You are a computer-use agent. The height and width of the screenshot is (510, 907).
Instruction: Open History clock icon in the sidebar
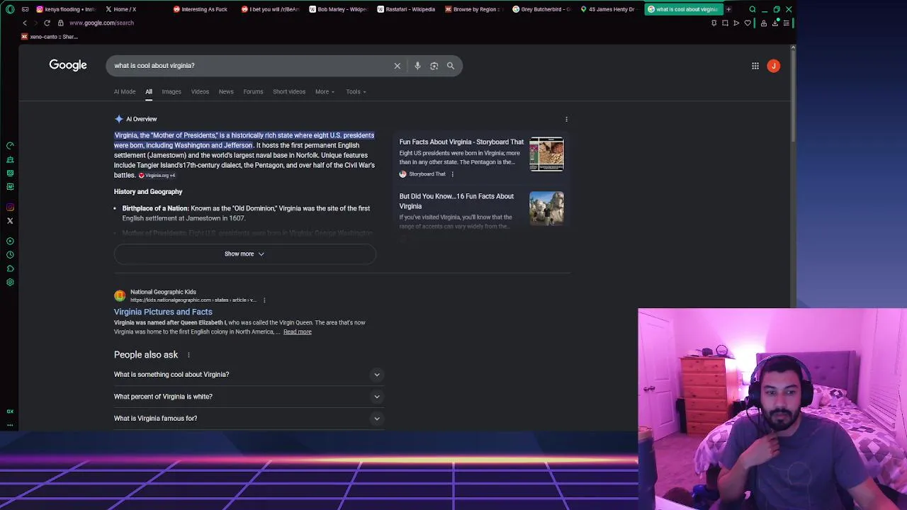point(10,255)
